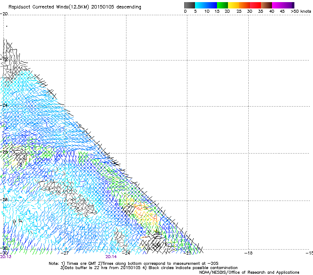Click the red 30–35 knots color segment
The width and height of the screenshot is (313, 275).
click(255, 5)
